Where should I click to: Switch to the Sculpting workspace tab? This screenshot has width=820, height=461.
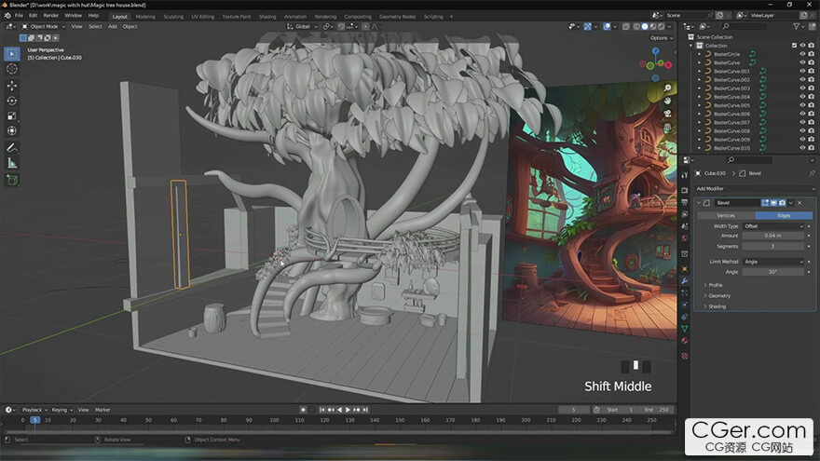[173, 16]
